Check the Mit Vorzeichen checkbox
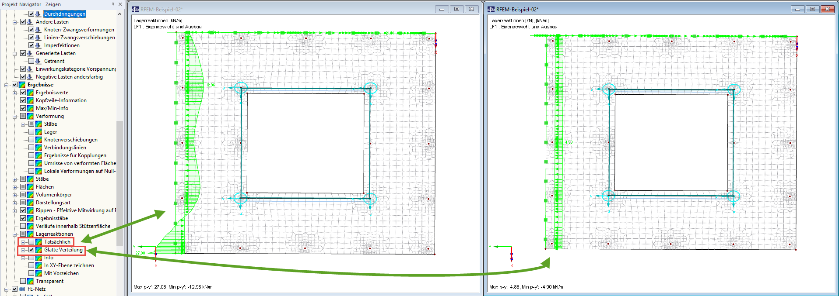This screenshot has width=839, height=296. point(31,273)
